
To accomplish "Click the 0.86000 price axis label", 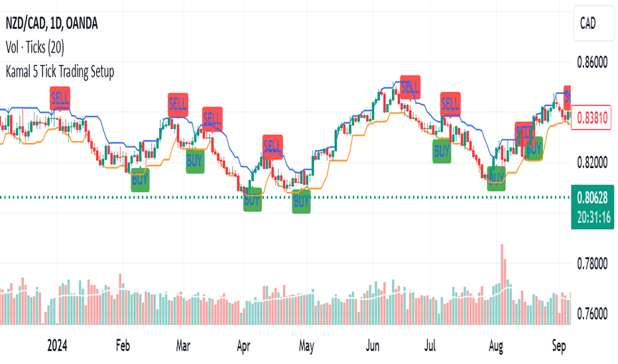I will 592,62.
